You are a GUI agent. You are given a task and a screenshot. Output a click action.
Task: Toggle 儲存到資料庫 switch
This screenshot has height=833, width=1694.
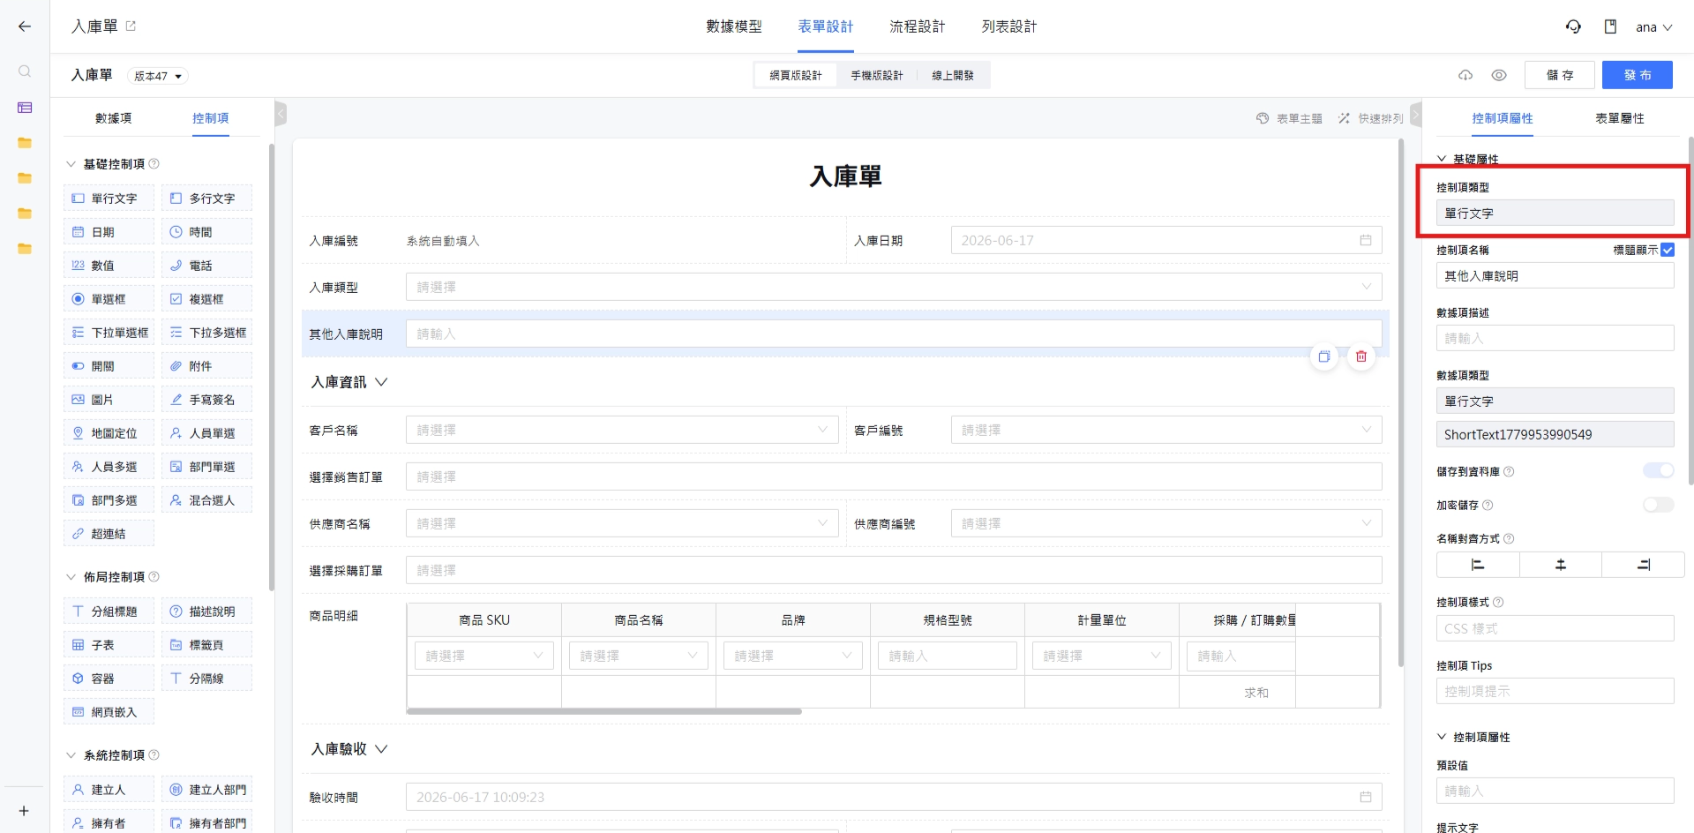(x=1658, y=470)
